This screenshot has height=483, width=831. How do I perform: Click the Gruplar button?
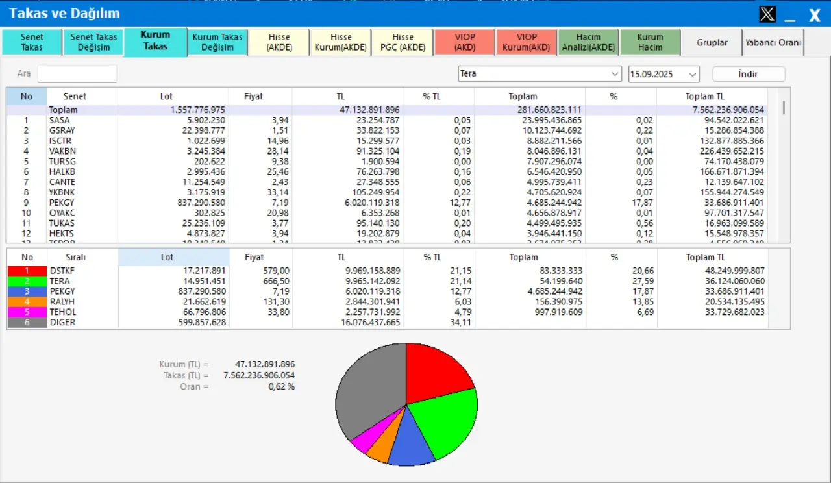712,42
